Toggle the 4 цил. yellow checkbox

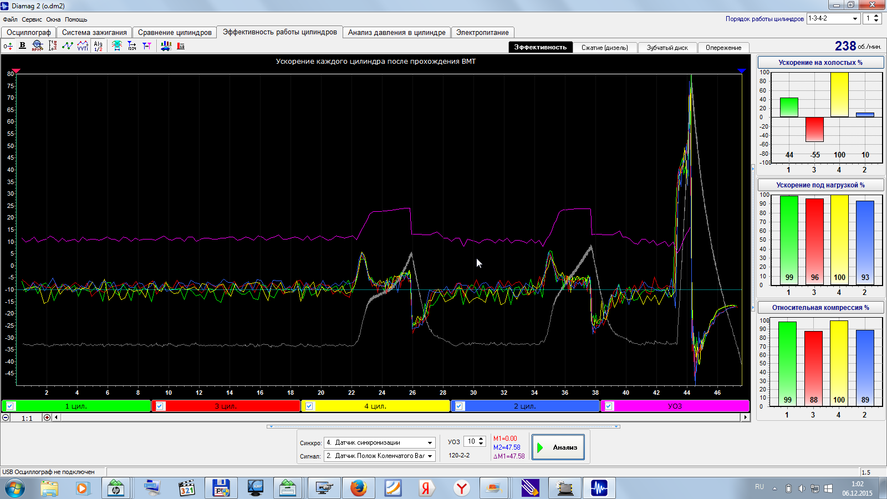click(309, 406)
